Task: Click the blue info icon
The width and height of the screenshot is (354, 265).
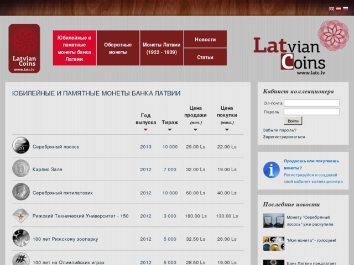Action: click(272, 169)
